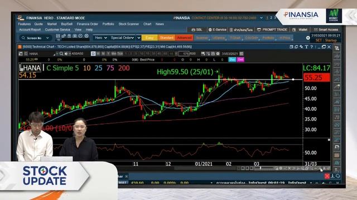
Task: Select the monthly M period button
Action: point(103,54)
